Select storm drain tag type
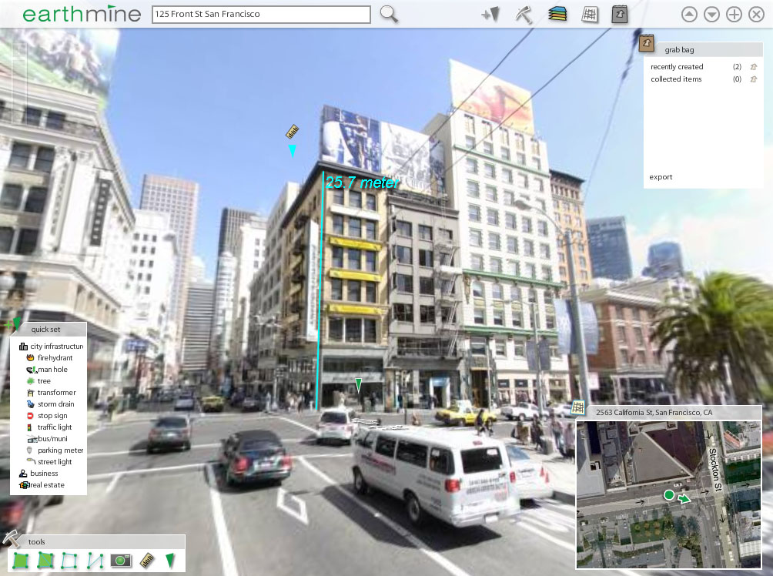The image size is (773, 576). click(50, 404)
